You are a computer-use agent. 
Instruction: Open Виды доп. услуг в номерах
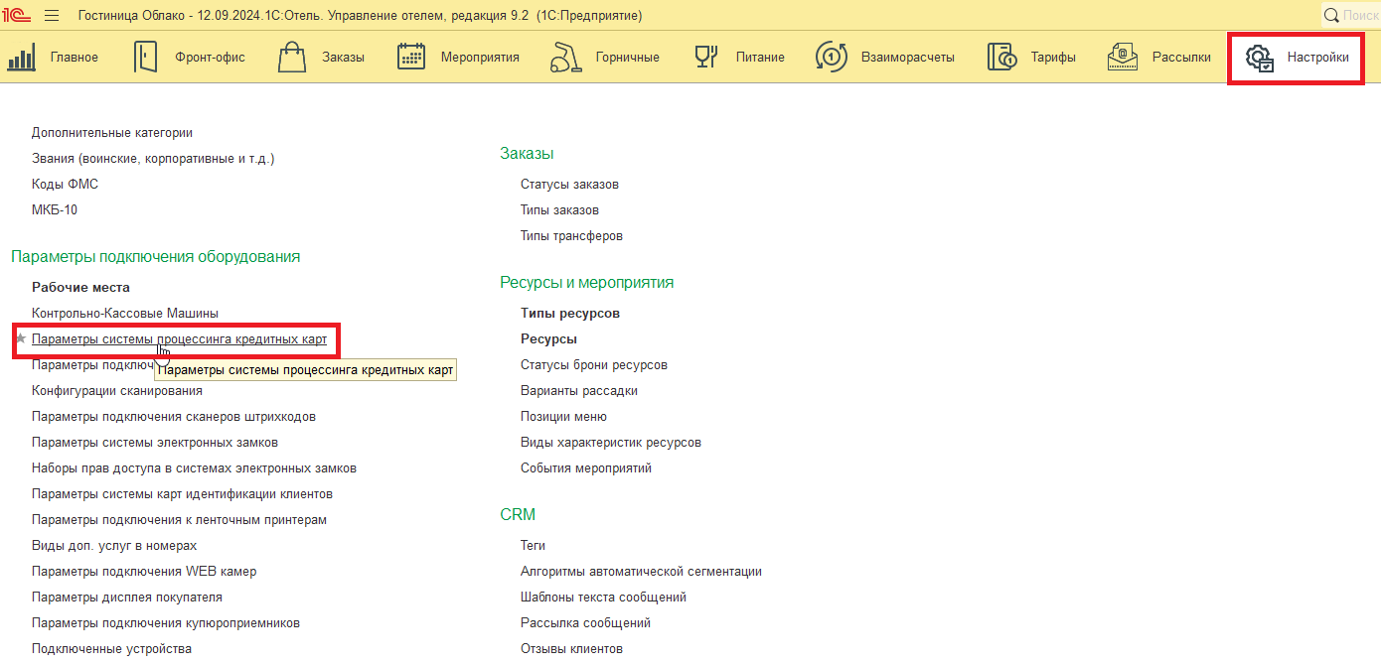click(114, 545)
